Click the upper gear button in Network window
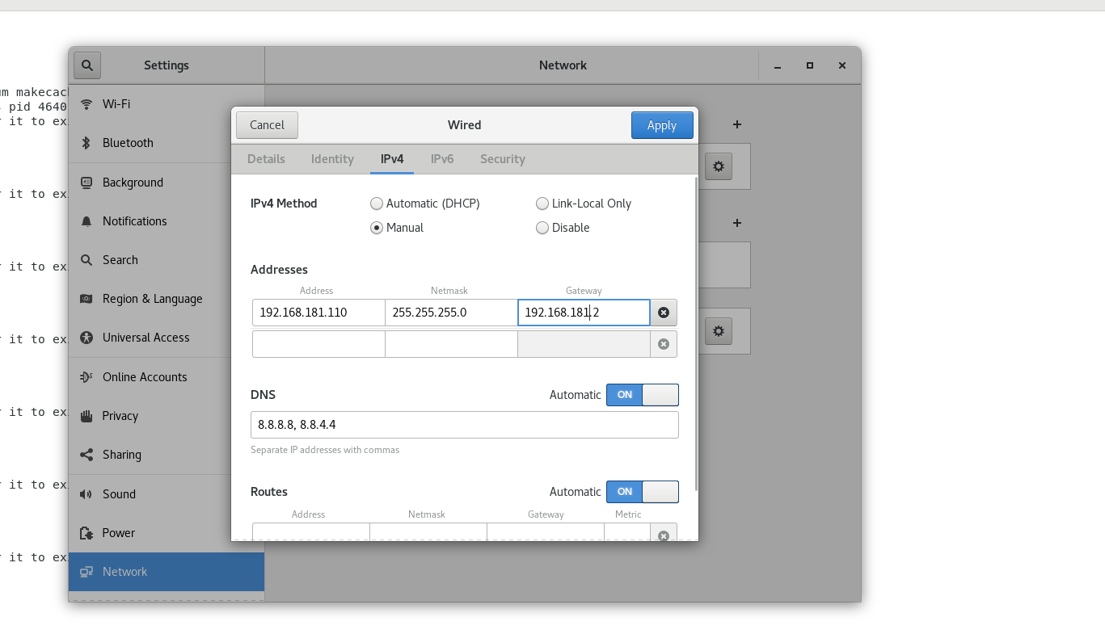Viewport: 1105px width, 634px height. click(719, 166)
